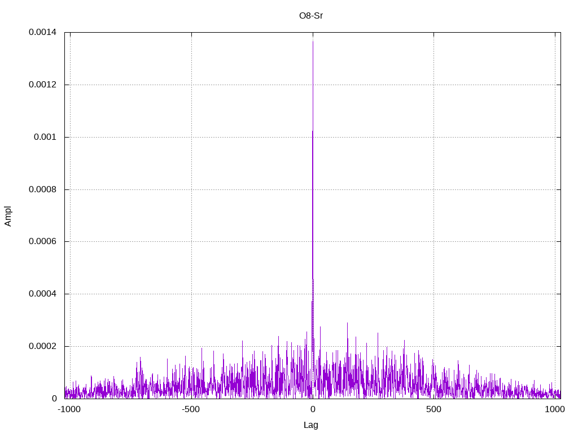The width and height of the screenshot is (578, 433).
Task: Click the 1000 x-axis tick label
Action: (x=555, y=409)
